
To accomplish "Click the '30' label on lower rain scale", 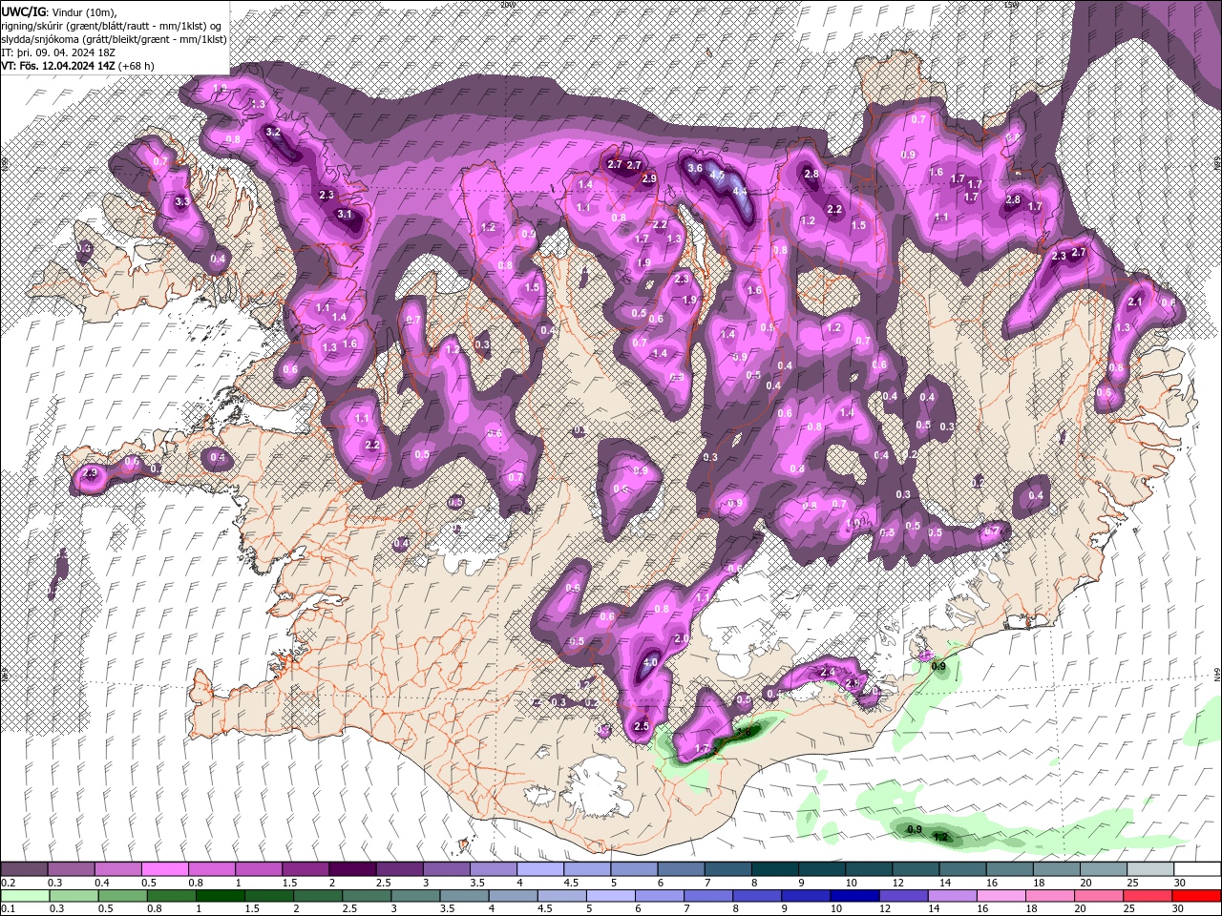I will click(x=1178, y=909).
